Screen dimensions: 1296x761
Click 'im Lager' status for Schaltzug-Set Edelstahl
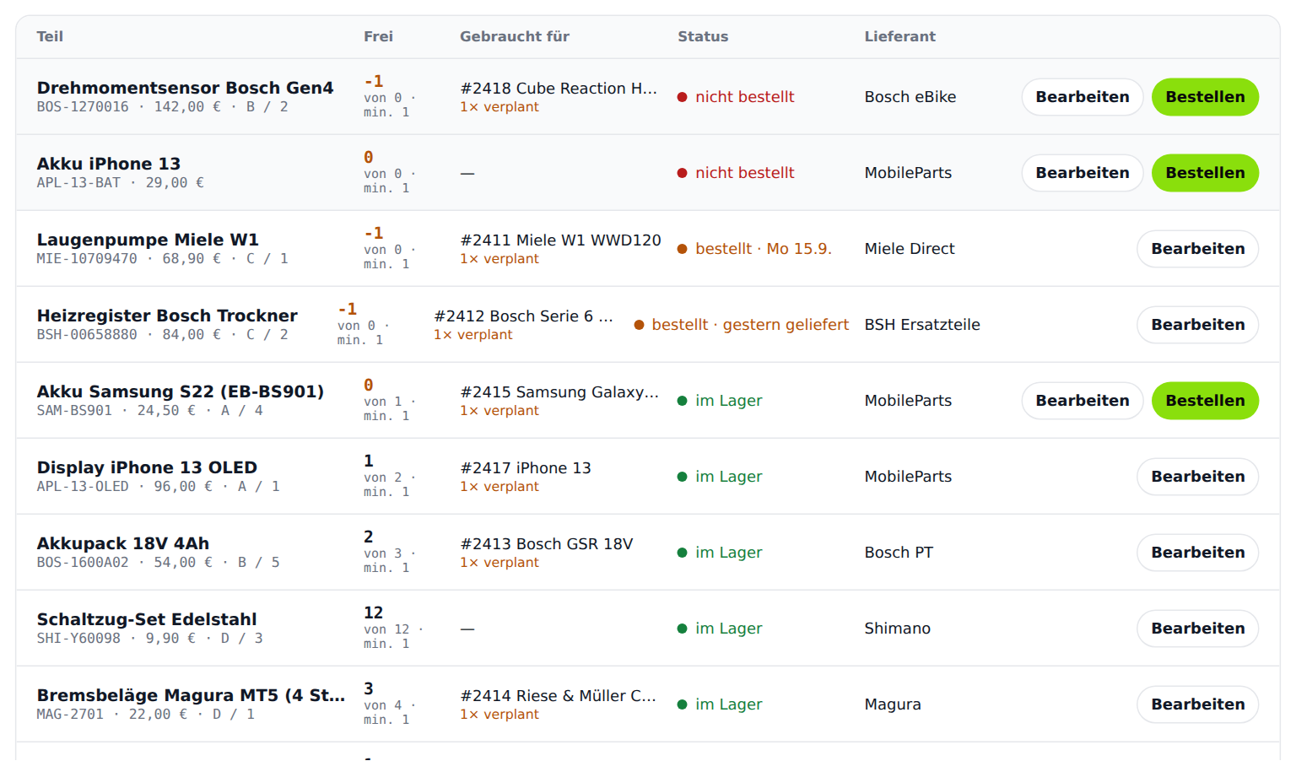click(x=720, y=629)
